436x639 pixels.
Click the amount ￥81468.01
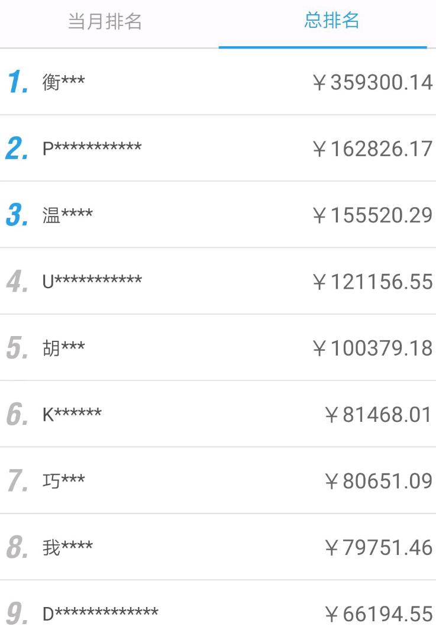click(379, 414)
